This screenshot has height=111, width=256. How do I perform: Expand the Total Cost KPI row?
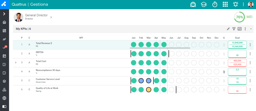coord(16,63)
